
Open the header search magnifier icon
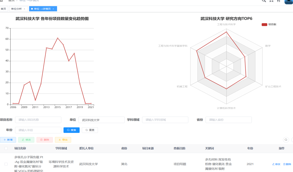coord(264,1)
